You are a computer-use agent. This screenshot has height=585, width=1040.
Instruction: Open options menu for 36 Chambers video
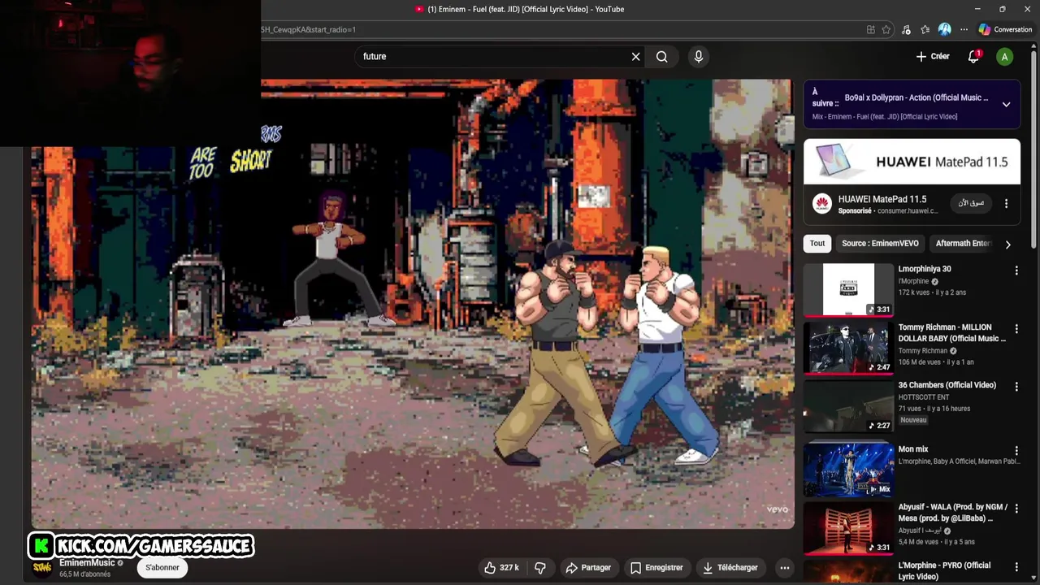pyautogui.click(x=1016, y=387)
